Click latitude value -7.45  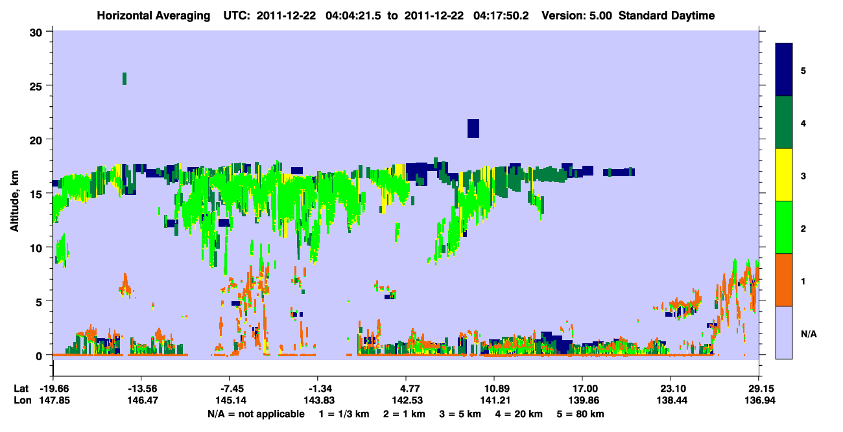(x=232, y=389)
